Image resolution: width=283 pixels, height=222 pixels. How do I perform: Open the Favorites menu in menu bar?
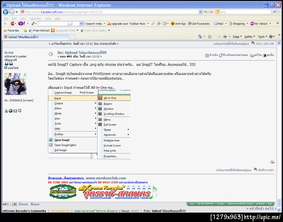click(x=35, y=18)
